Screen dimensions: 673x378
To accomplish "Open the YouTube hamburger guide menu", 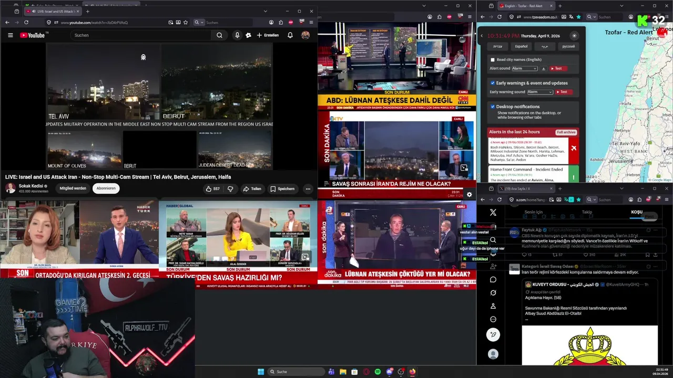I will pos(10,35).
